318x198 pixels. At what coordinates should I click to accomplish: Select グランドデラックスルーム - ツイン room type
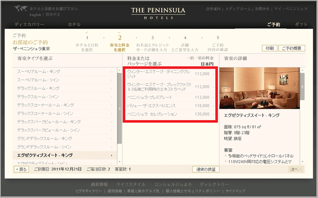(x=65, y=147)
